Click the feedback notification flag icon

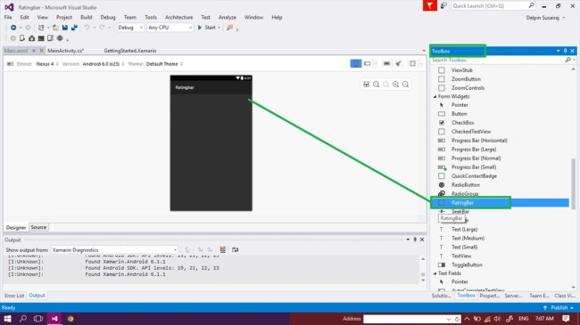pos(429,5)
